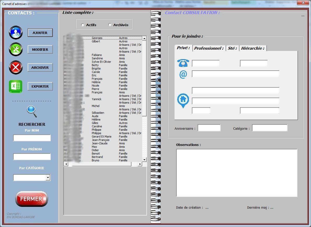The width and height of the screenshot is (311, 227).
Task: Select the Actifs radio button
Action: point(83,25)
